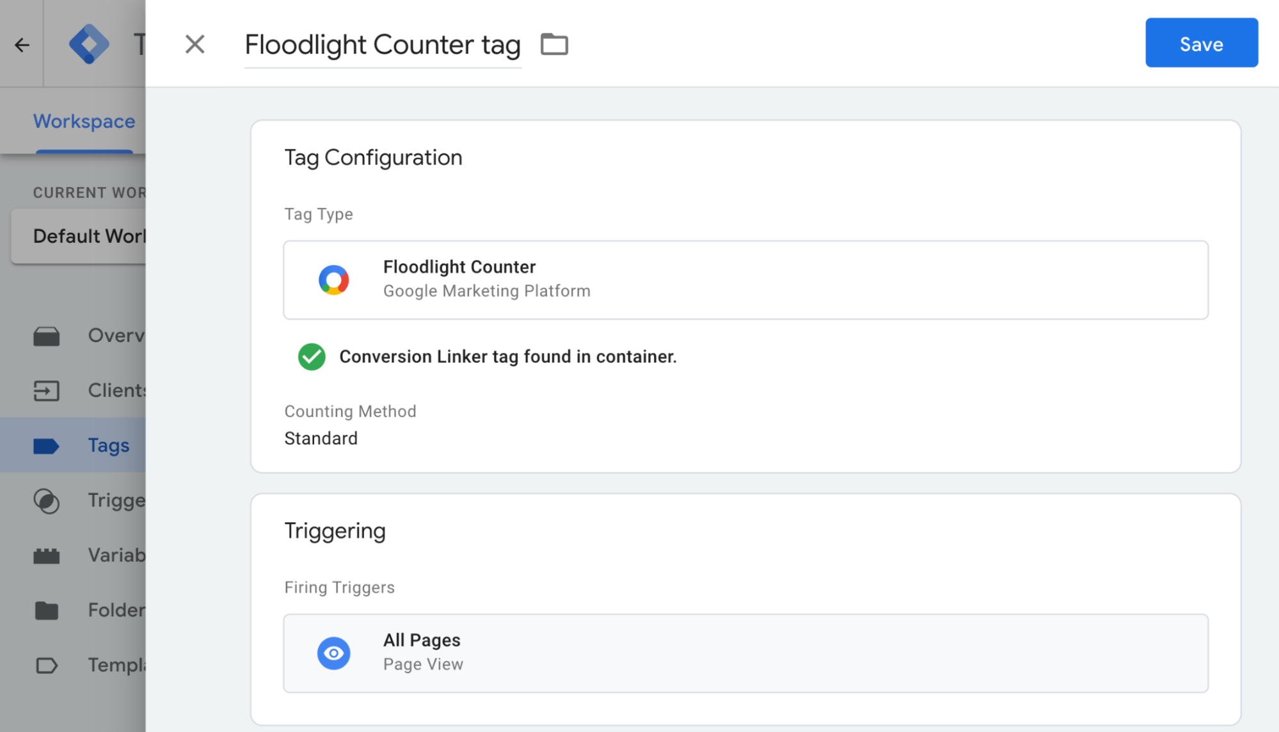Click the Clients sidebar icon

tap(47, 390)
